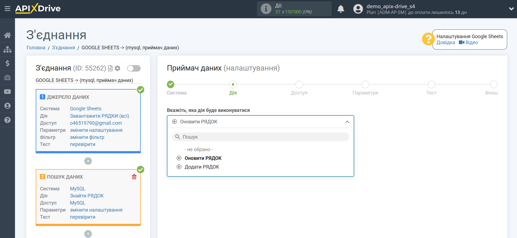
Task: Click З'єднання breadcrumb link
Action: click(x=63, y=48)
